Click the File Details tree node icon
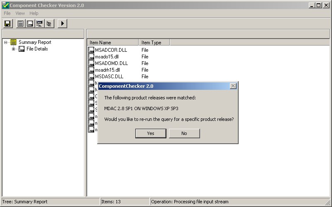 (x=22, y=49)
